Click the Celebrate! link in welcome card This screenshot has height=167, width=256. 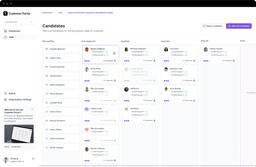[16, 147]
